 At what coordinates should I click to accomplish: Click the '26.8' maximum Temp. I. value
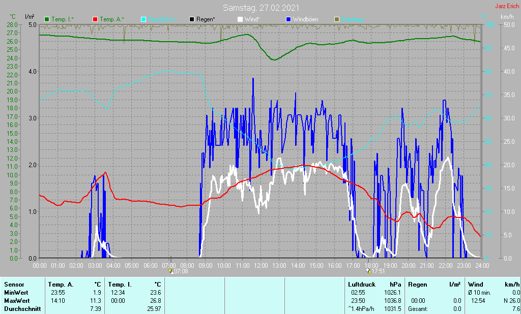pos(156,301)
